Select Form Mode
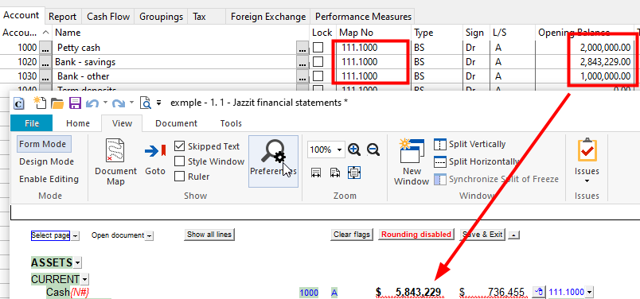 44,144
